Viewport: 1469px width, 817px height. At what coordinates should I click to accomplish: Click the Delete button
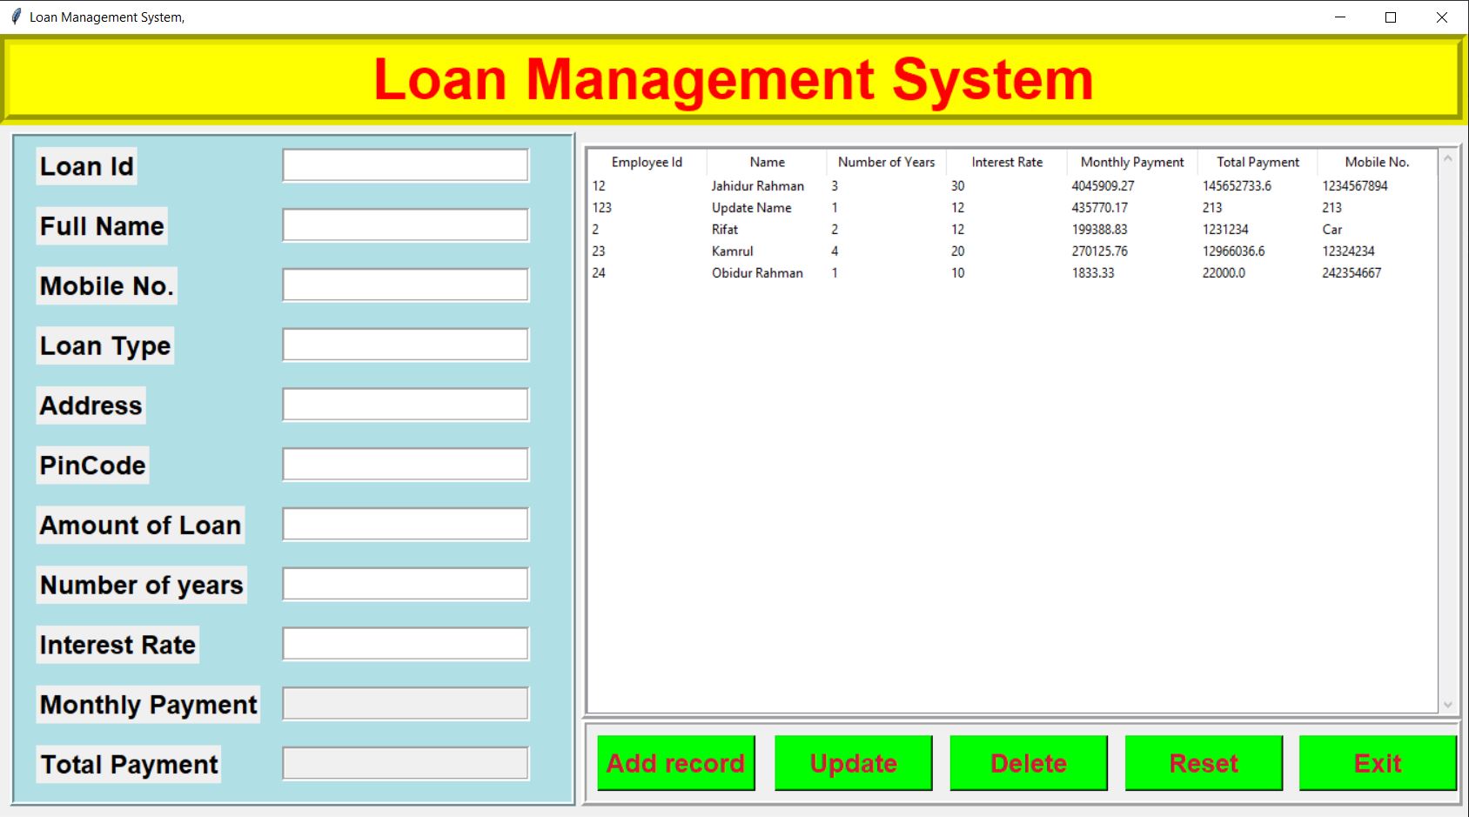coord(1029,763)
